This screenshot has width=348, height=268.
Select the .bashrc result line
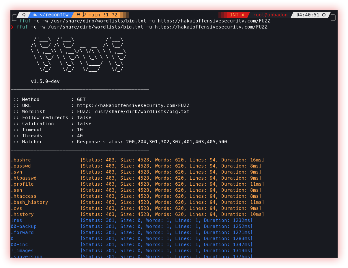pos(137,160)
